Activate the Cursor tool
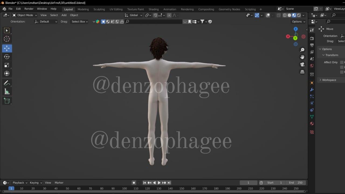The height and width of the screenshot is (194, 345). click(7, 39)
